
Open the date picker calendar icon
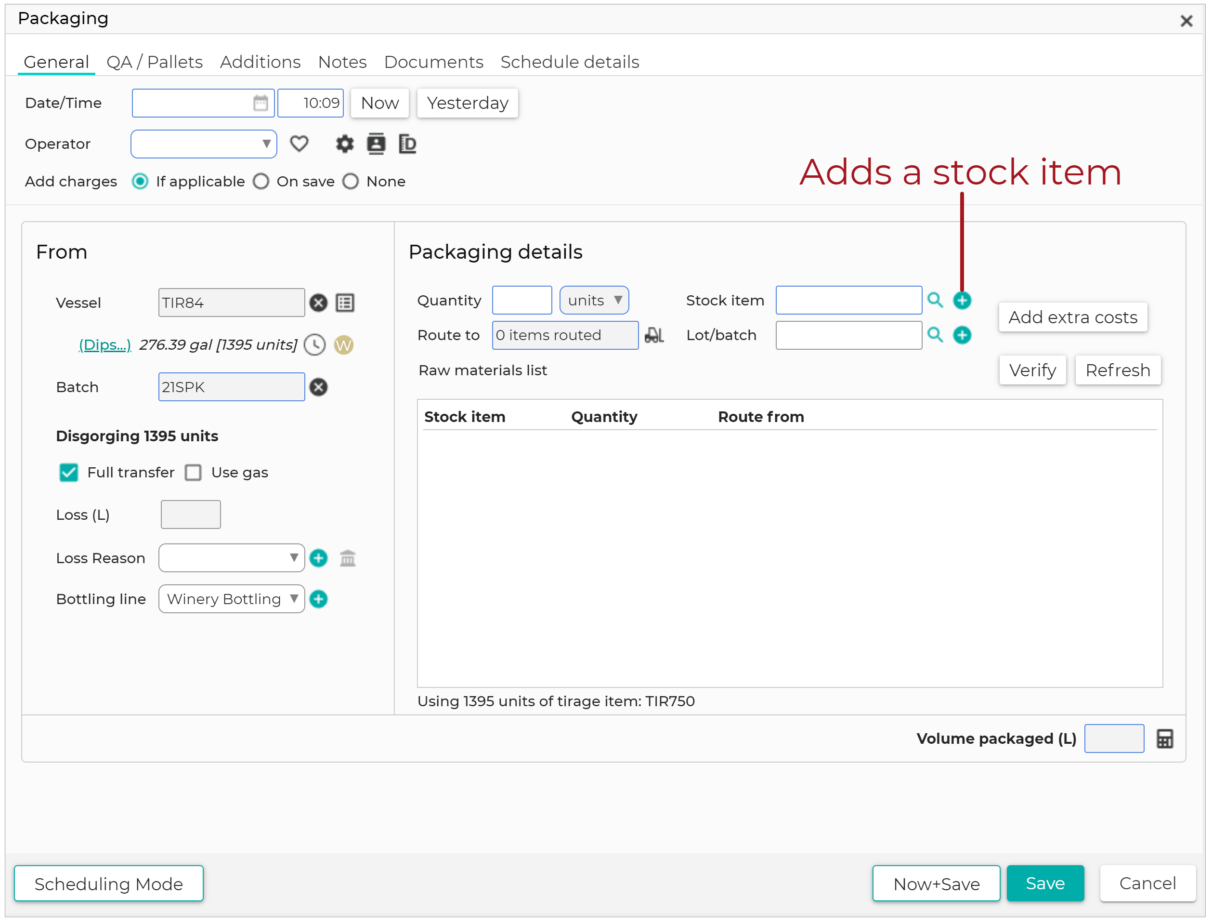point(261,103)
